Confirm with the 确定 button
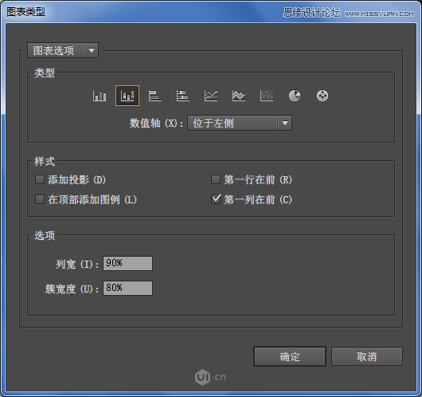The height and width of the screenshot is (397, 422). pyautogui.click(x=290, y=356)
